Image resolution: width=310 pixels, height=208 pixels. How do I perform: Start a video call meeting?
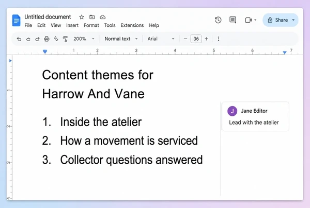249,20
